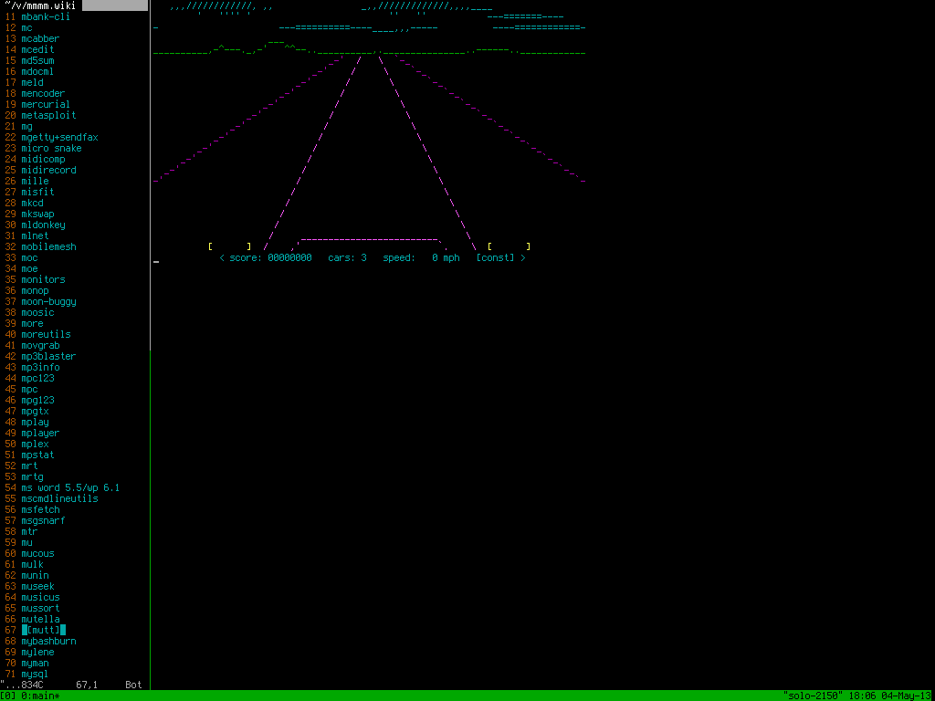Click the 'mutella' entry
The height and width of the screenshot is (701, 935).
[x=40, y=619]
